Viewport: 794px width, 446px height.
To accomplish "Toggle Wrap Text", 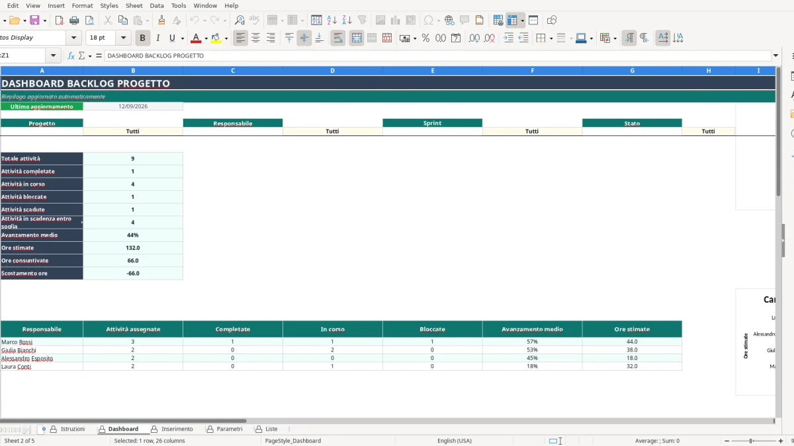I will coord(337,38).
